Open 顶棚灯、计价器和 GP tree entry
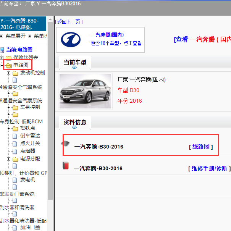 click(24, 173)
